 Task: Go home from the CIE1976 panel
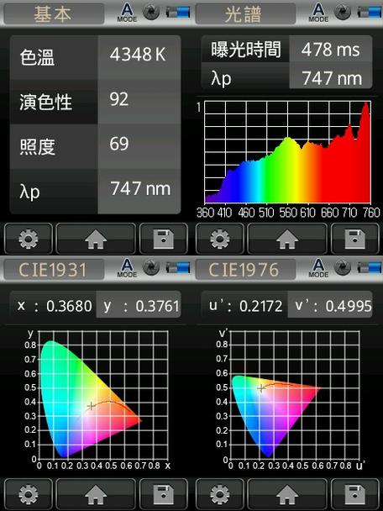pyautogui.click(x=287, y=493)
